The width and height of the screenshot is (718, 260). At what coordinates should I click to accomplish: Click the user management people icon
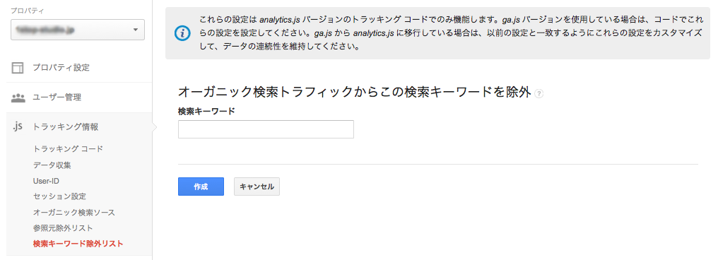point(18,97)
